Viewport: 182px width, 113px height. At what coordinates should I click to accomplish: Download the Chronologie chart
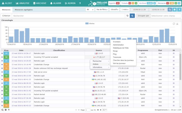pos(177,24)
